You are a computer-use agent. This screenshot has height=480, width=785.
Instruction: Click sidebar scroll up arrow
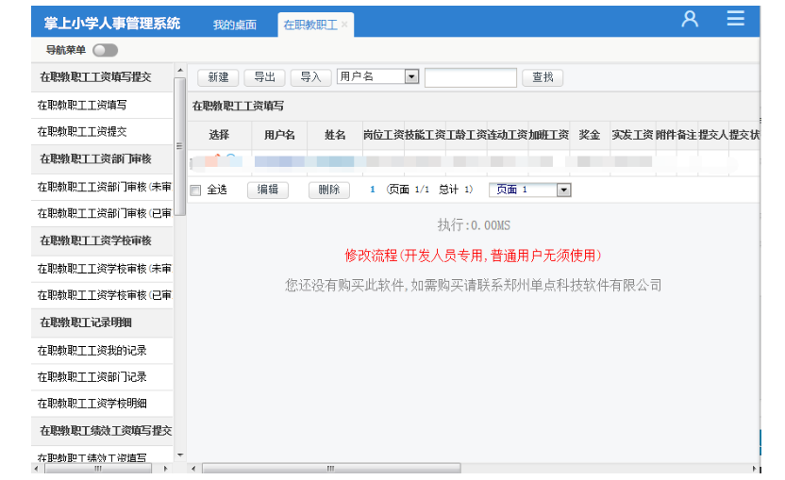(180, 70)
